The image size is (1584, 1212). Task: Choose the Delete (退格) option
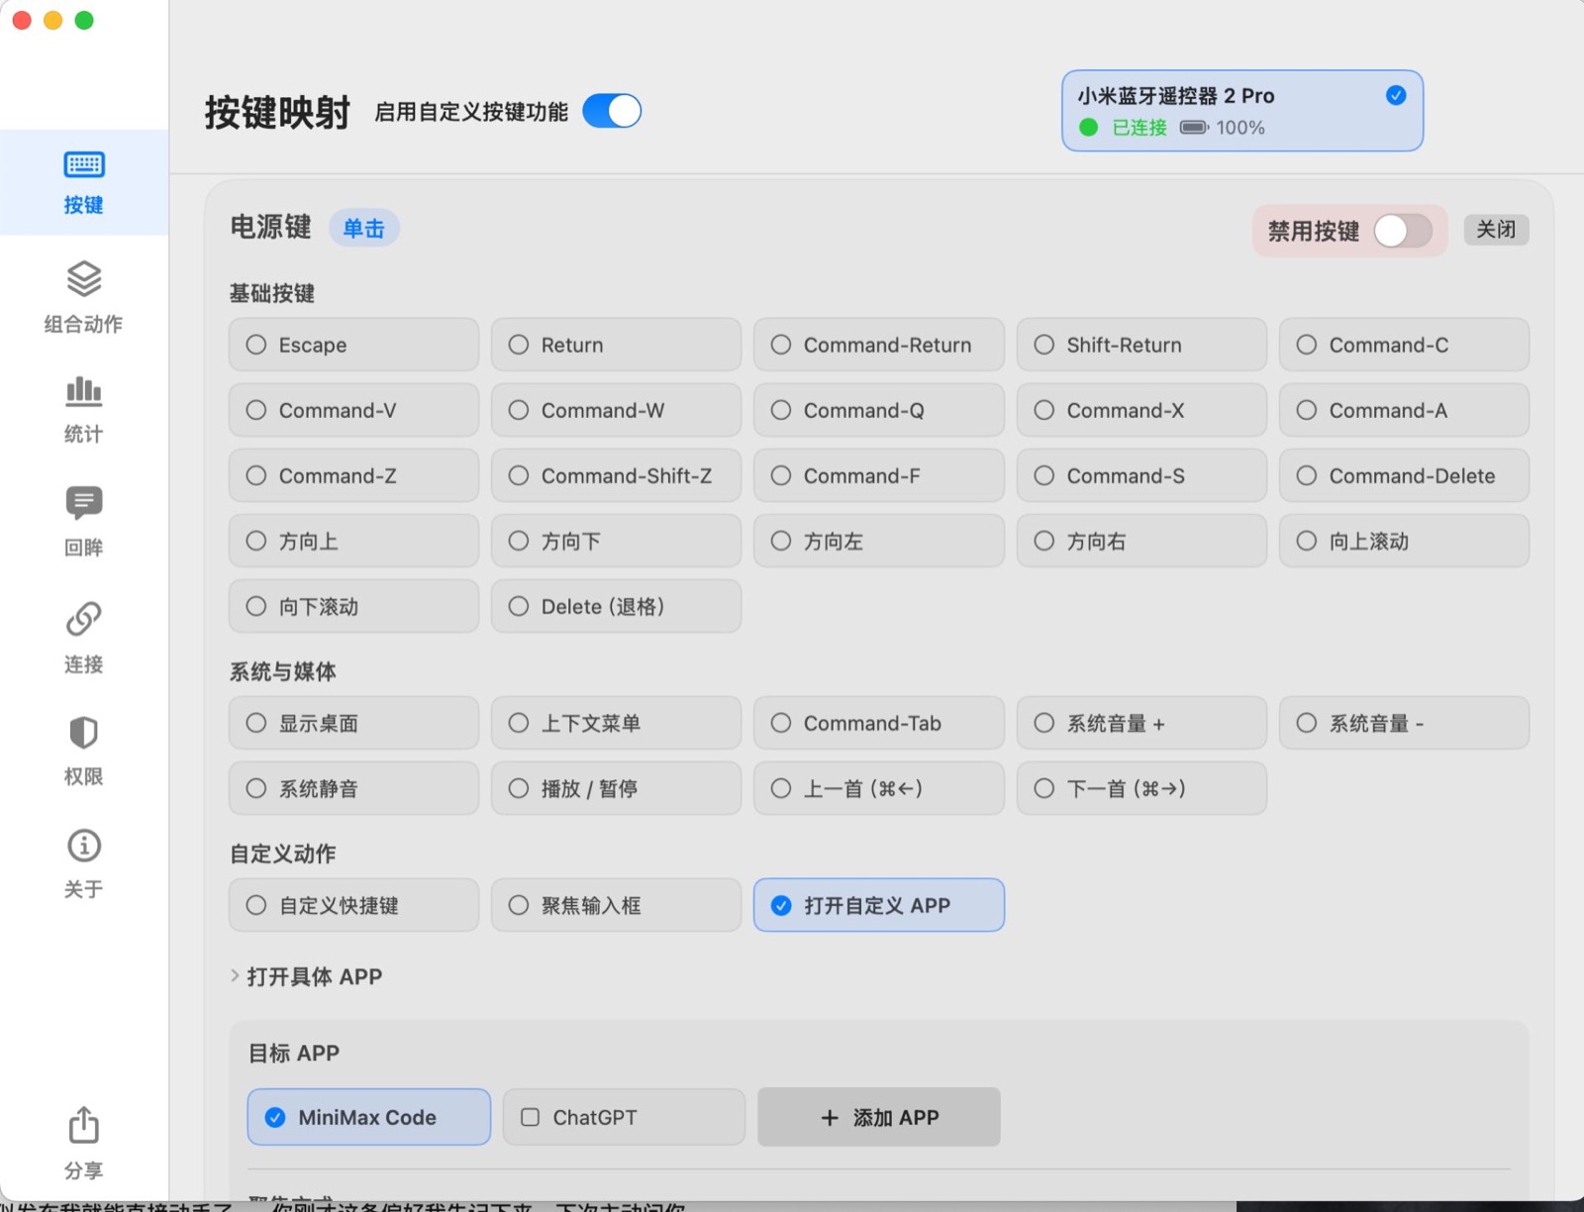tap(616, 606)
